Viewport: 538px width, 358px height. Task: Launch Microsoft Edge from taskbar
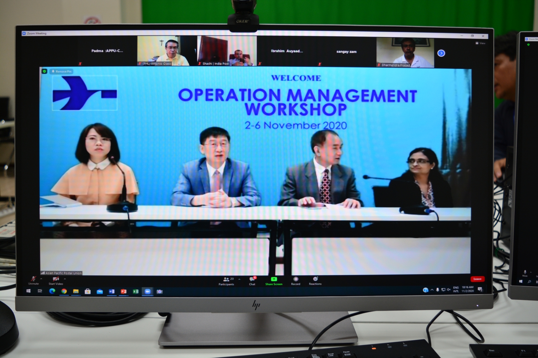coord(52,291)
